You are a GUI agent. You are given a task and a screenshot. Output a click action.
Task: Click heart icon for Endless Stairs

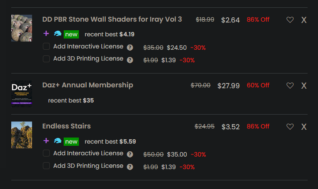click(290, 127)
